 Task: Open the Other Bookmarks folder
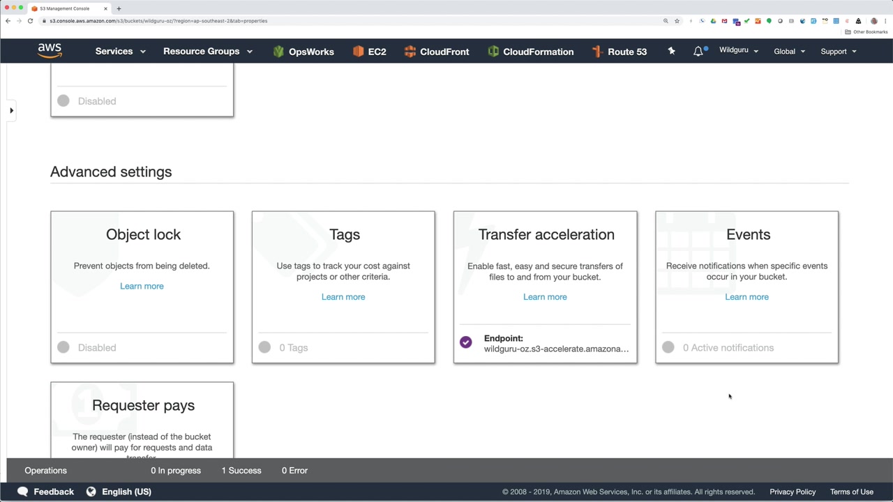[x=867, y=32]
